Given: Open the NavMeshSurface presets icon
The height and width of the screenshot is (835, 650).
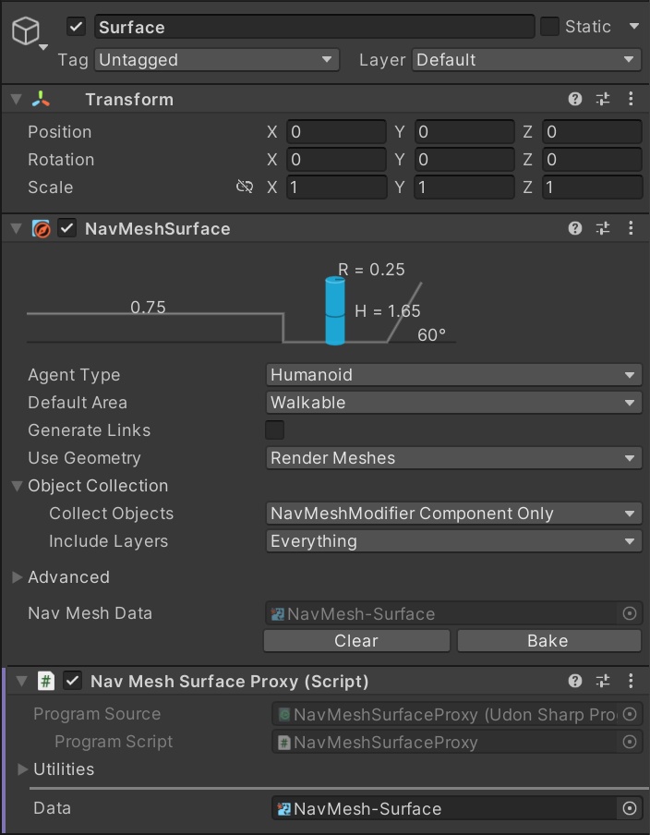Looking at the screenshot, I should coord(603,228).
